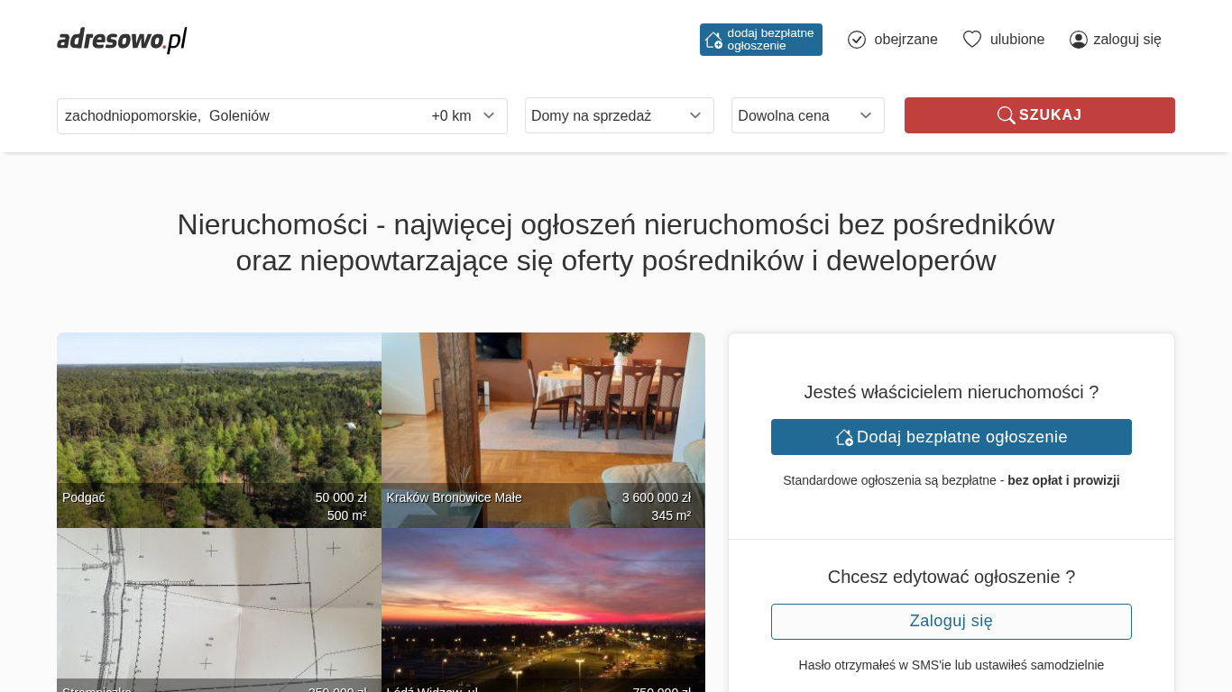The height and width of the screenshot is (692, 1232).
Task: Open the plot map listing thumbnail
Action: [218, 604]
